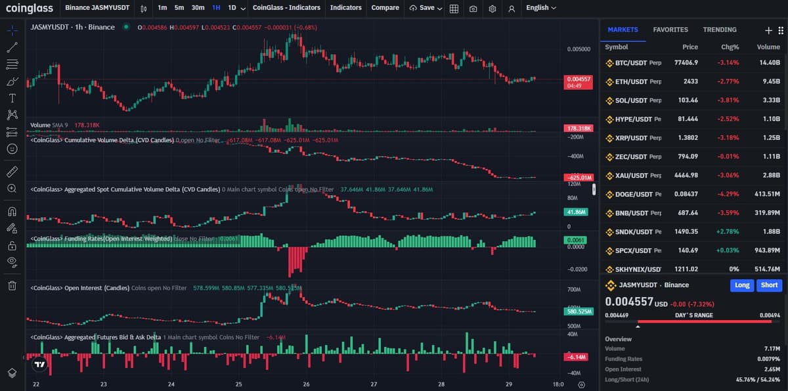This screenshot has width=788, height=391.
Task: Select the HYPE/USDT row
Action: (693, 119)
